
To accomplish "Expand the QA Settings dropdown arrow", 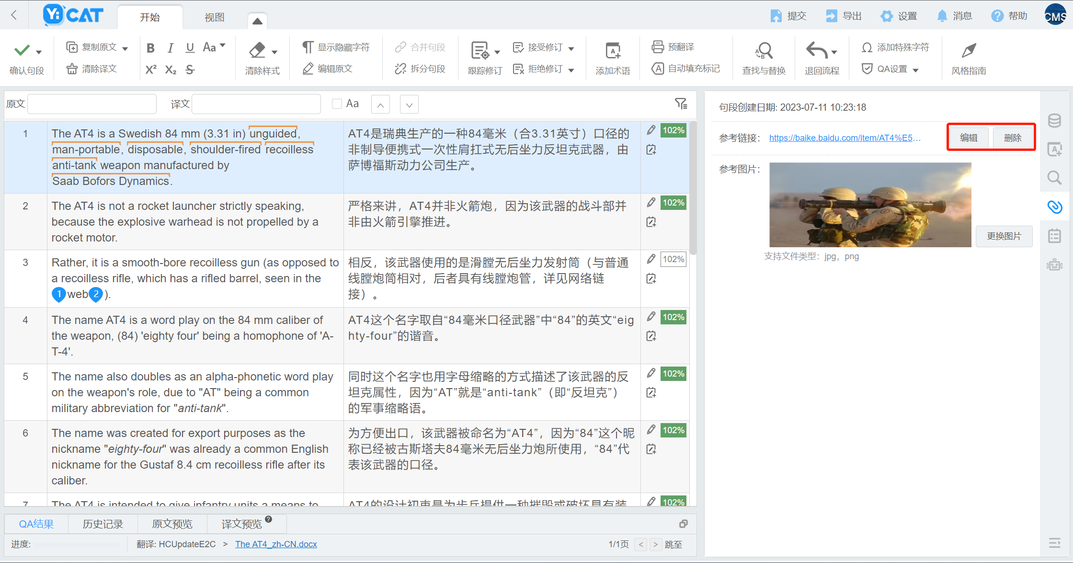I will (915, 70).
